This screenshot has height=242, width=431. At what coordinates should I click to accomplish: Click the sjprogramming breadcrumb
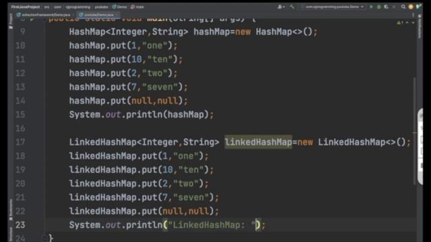click(x=78, y=7)
